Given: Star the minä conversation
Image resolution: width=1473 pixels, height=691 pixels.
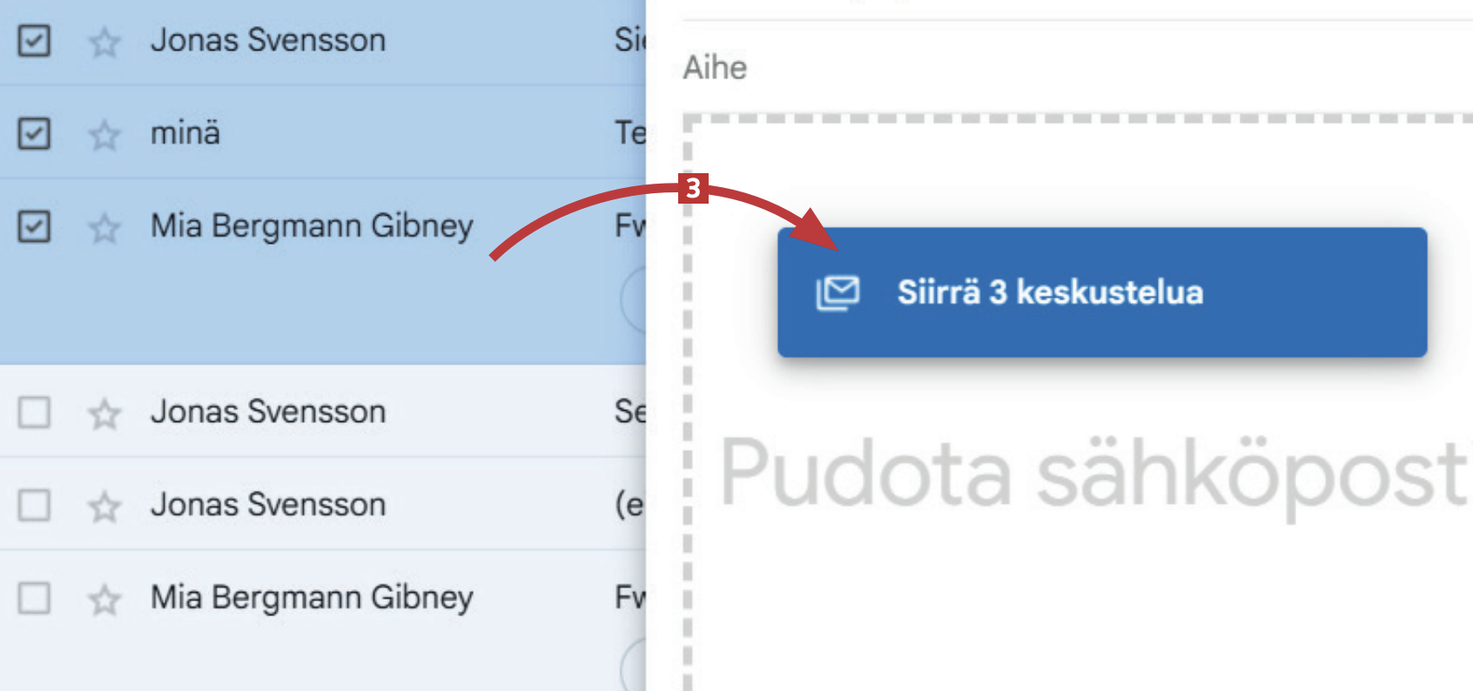Looking at the screenshot, I should pos(104,135).
